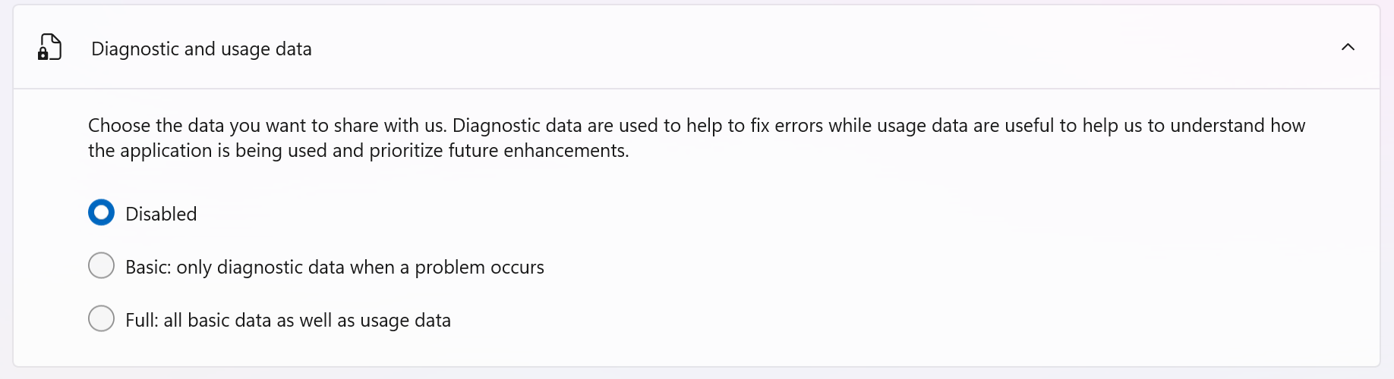Viewport: 1394px width, 379px height.
Task: Choose the Basic diagnostic data radio button
Action: click(x=102, y=266)
